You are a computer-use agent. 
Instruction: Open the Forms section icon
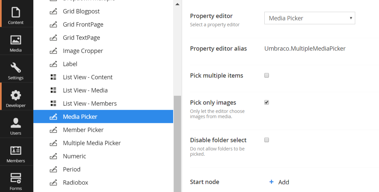coord(16,178)
